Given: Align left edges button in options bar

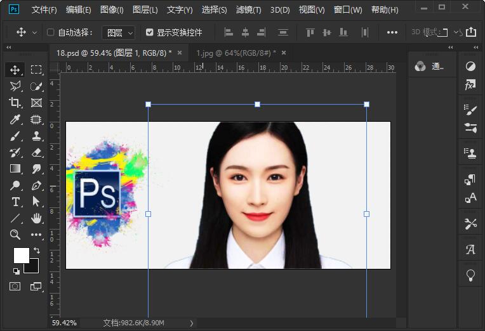Looking at the screenshot, I should click(229, 32).
